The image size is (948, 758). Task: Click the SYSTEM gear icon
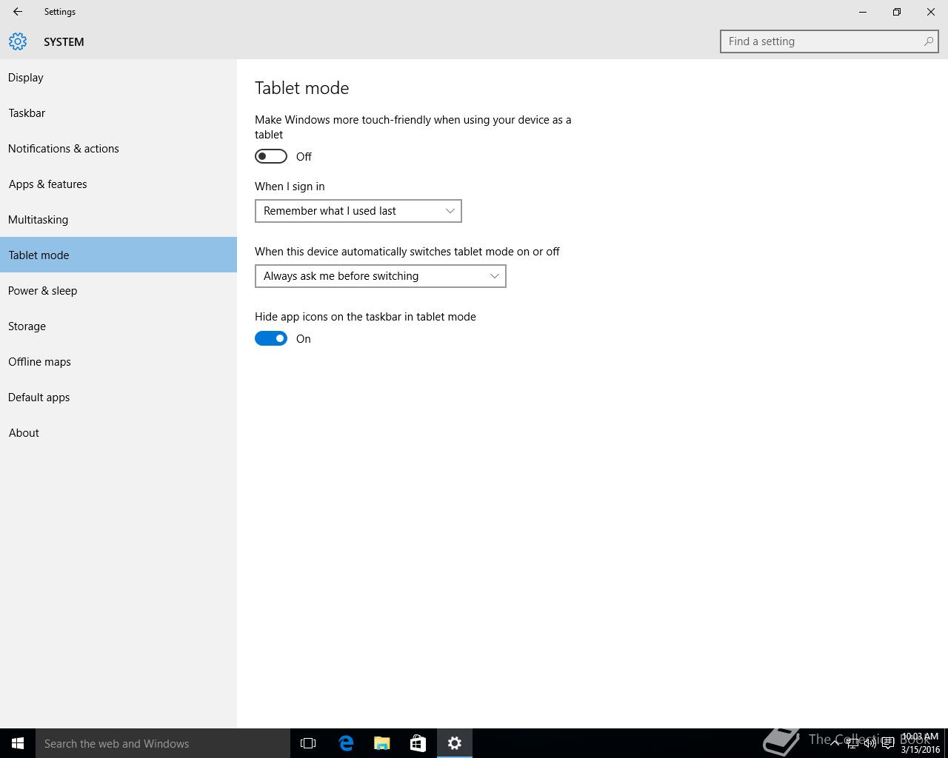point(18,41)
